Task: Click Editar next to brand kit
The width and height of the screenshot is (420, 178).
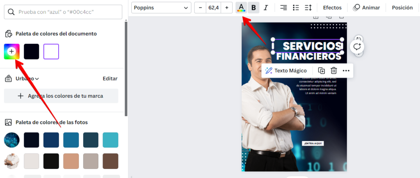Action: (x=110, y=78)
